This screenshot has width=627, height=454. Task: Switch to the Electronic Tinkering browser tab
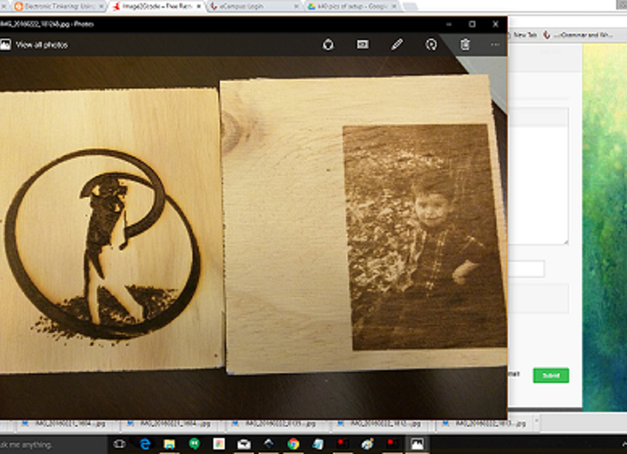58,6
